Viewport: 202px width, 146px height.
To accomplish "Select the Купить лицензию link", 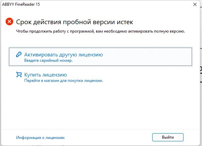I will click(x=46, y=75).
